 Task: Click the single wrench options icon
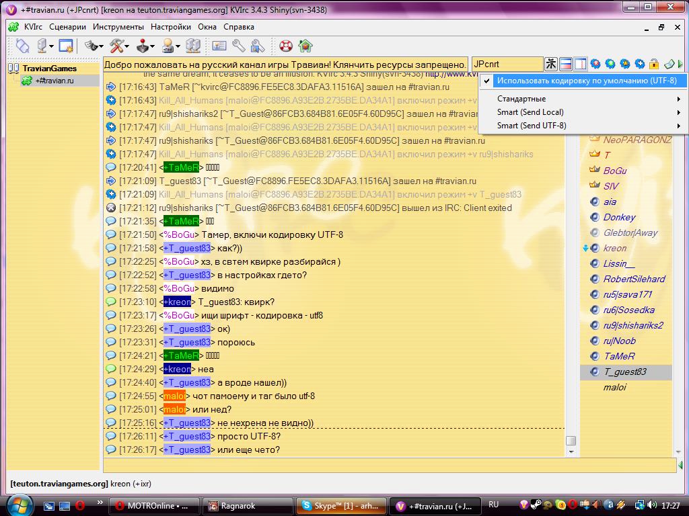pyautogui.click(x=239, y=46)
